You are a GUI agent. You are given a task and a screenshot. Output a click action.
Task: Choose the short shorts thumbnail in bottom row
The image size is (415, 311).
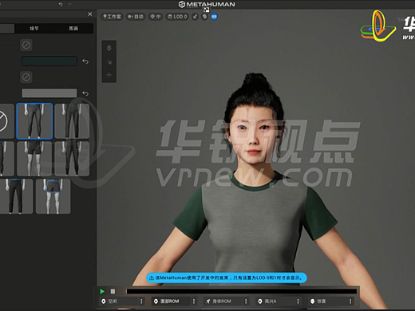pyautogui.click(x=53, y=196)
